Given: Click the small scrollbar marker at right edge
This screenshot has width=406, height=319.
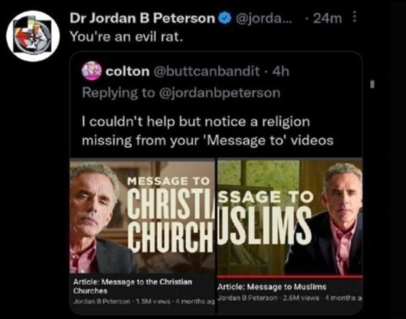Looking at the screenshot, I should [x=372, y=84].
